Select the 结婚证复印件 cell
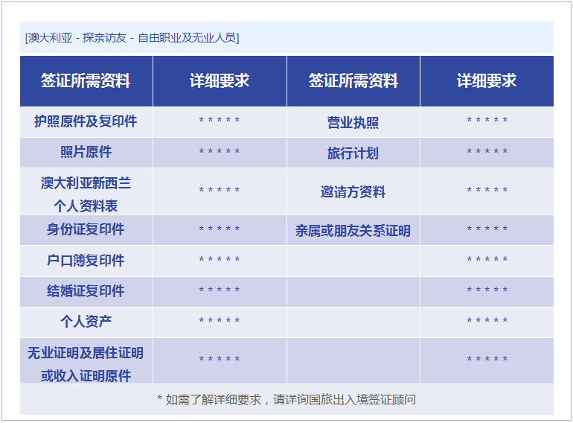 pyautogui.click(x=86, y=291)
